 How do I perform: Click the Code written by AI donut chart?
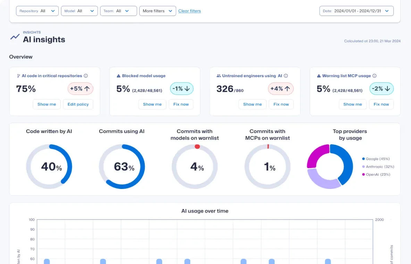point(49,167)
